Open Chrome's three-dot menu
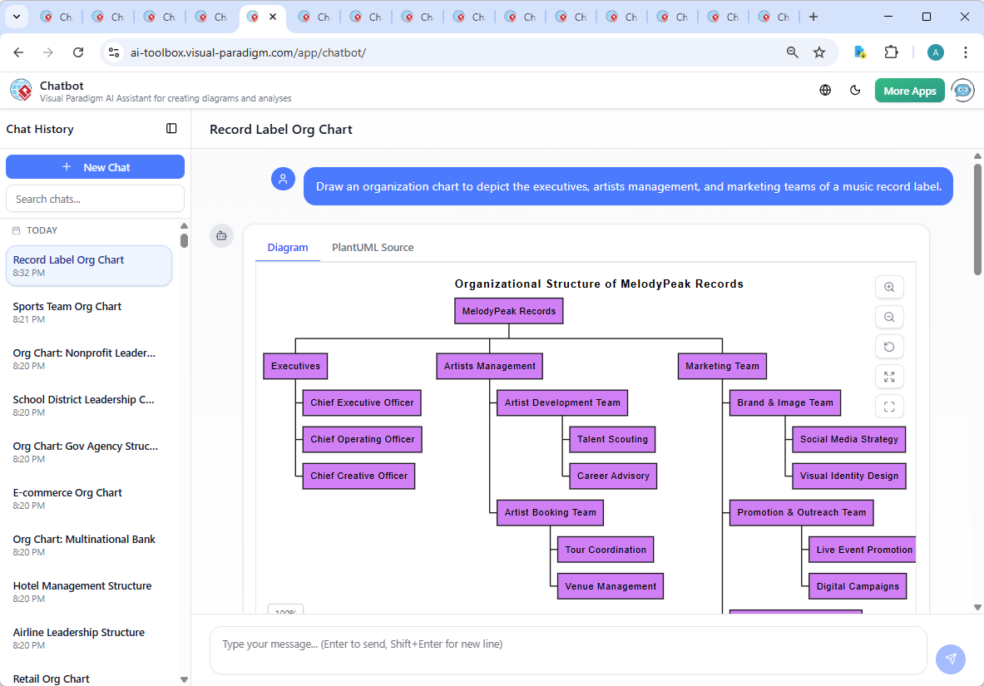This screenshot has width=984, height=686. point(966,52)
